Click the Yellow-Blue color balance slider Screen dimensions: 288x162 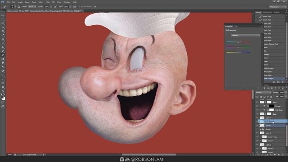point(238,52)
